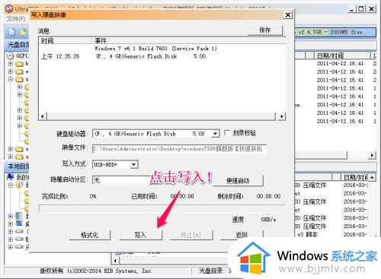
Task: Expand the 'e' folder node
Action: click(x=11, y=71)
